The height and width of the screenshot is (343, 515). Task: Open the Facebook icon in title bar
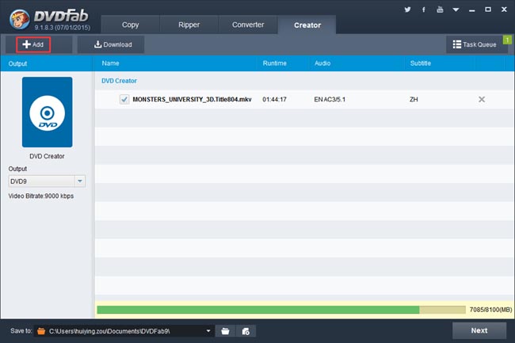click(x=424, y=10)
